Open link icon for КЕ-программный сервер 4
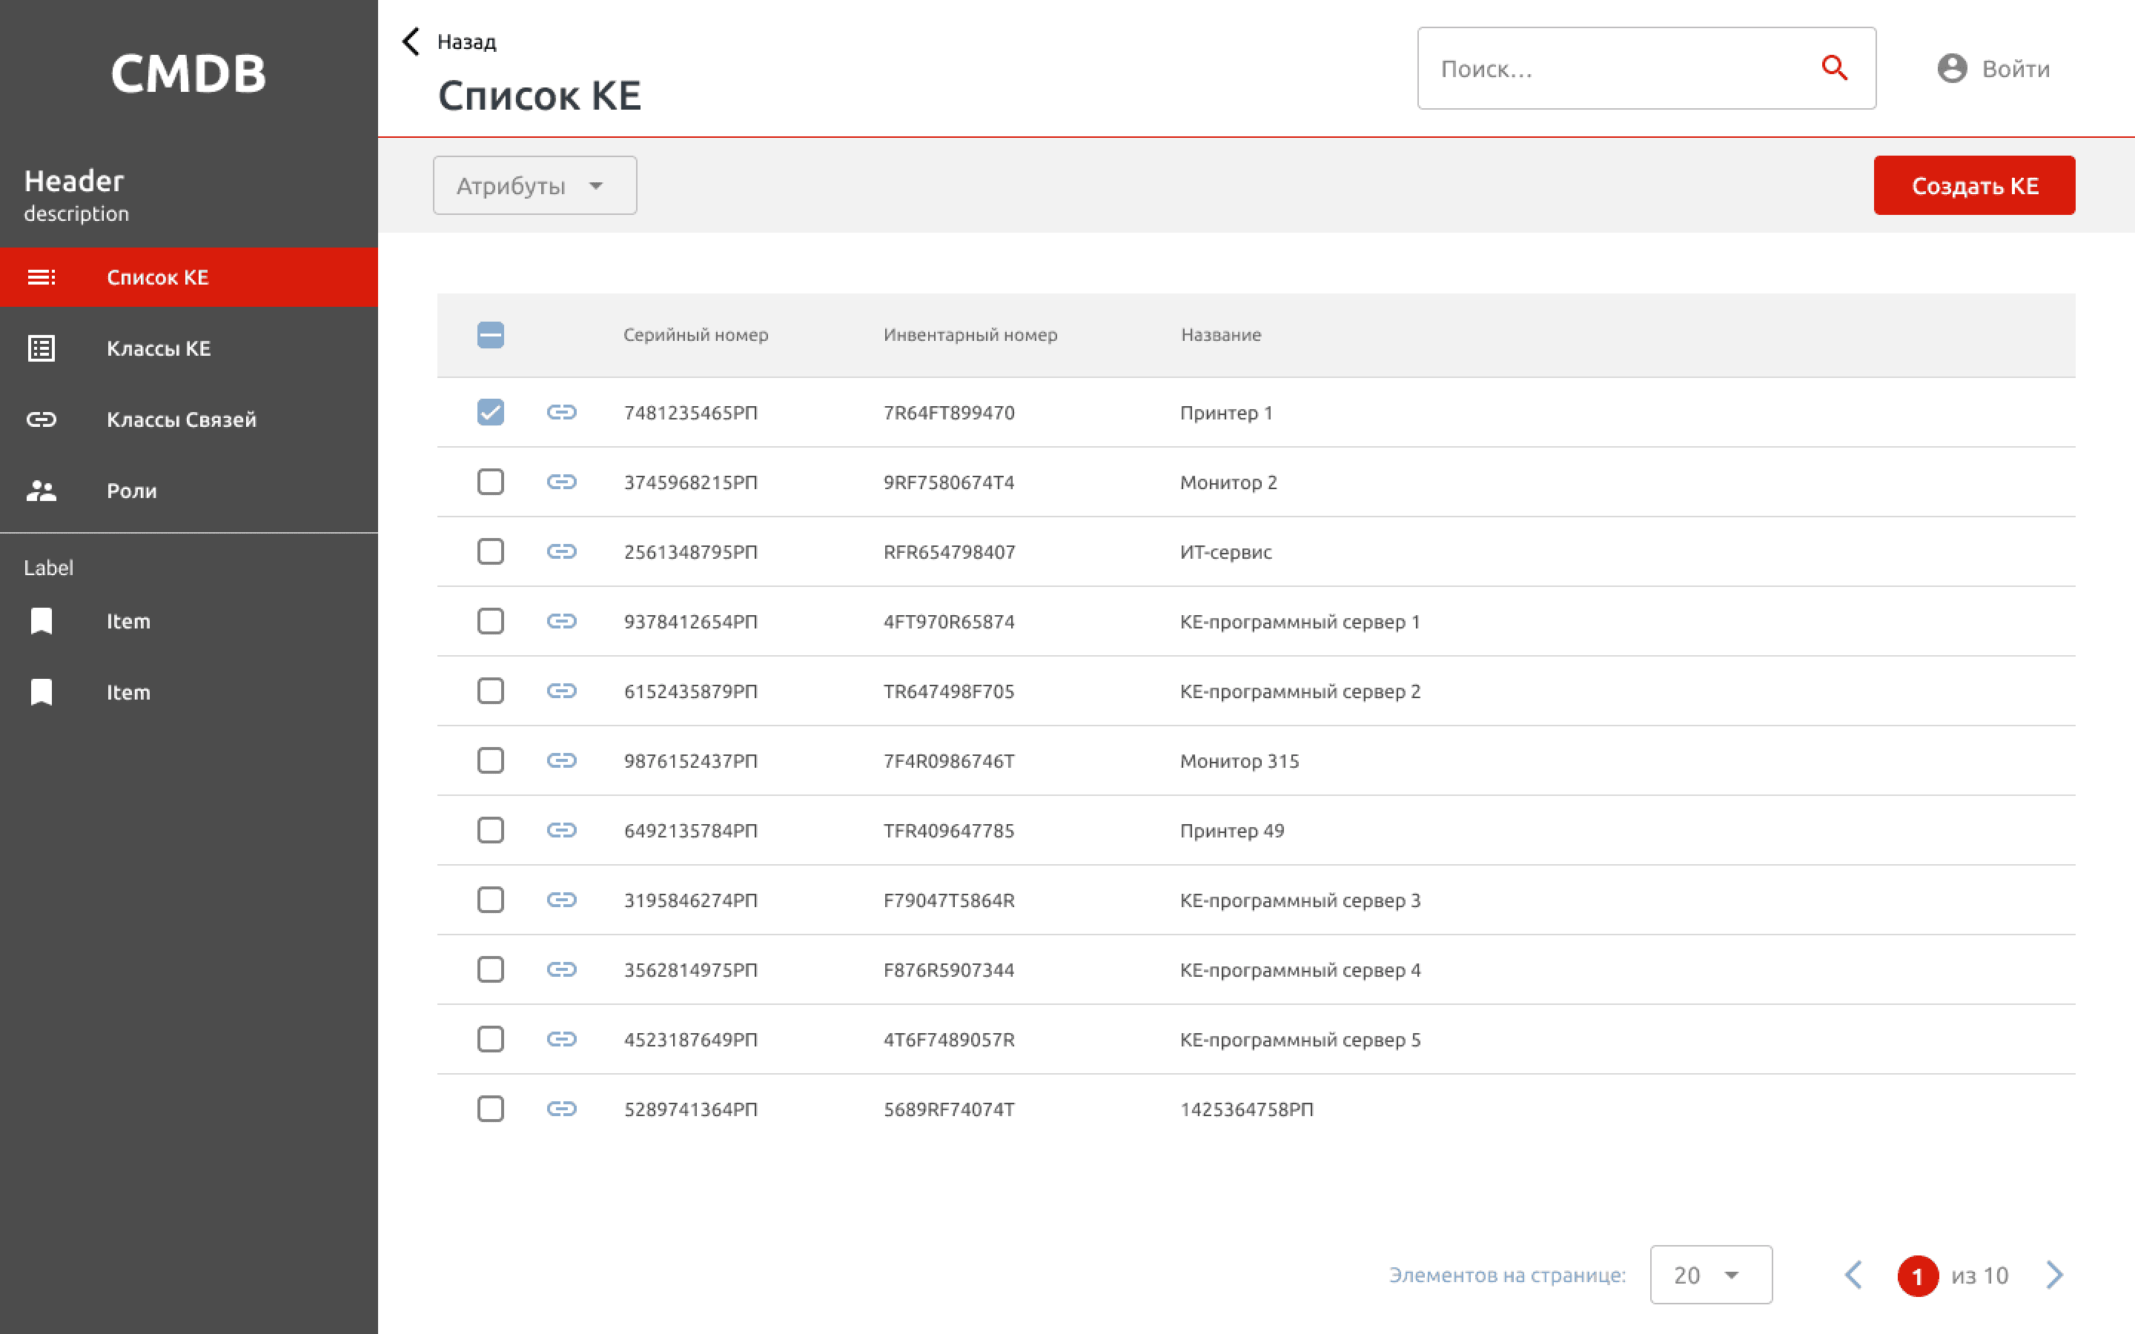 (x=562, y=969)
